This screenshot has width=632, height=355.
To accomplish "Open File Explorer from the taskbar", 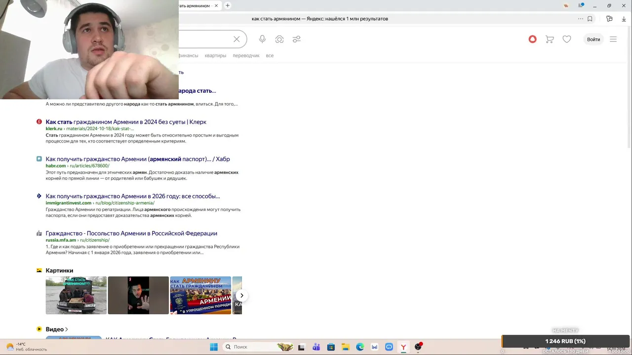I will coord(346,347).
